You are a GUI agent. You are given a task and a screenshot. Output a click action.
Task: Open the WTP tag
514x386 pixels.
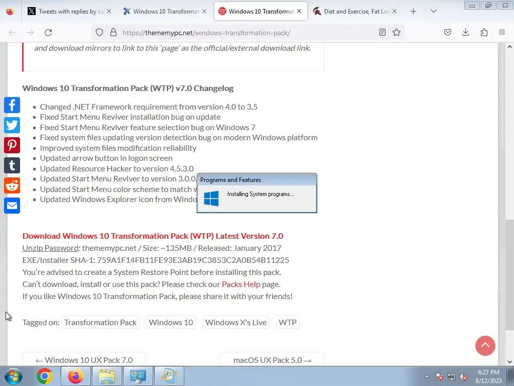288,322
